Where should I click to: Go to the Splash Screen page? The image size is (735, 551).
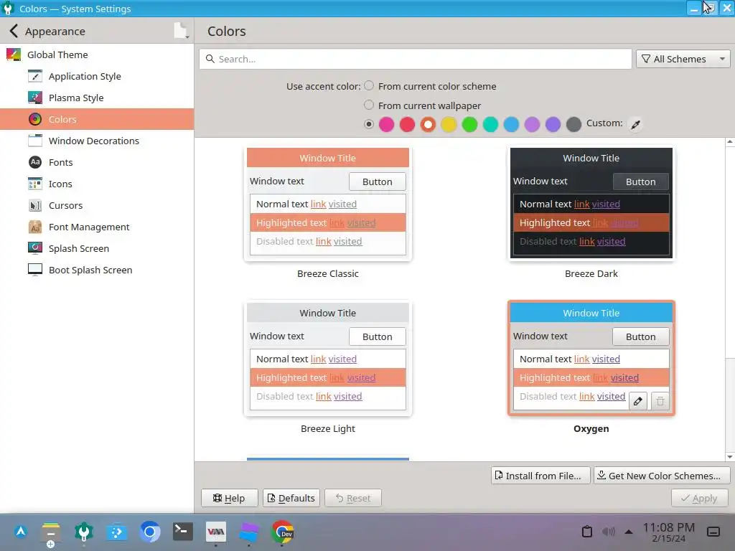coord(97,248)
